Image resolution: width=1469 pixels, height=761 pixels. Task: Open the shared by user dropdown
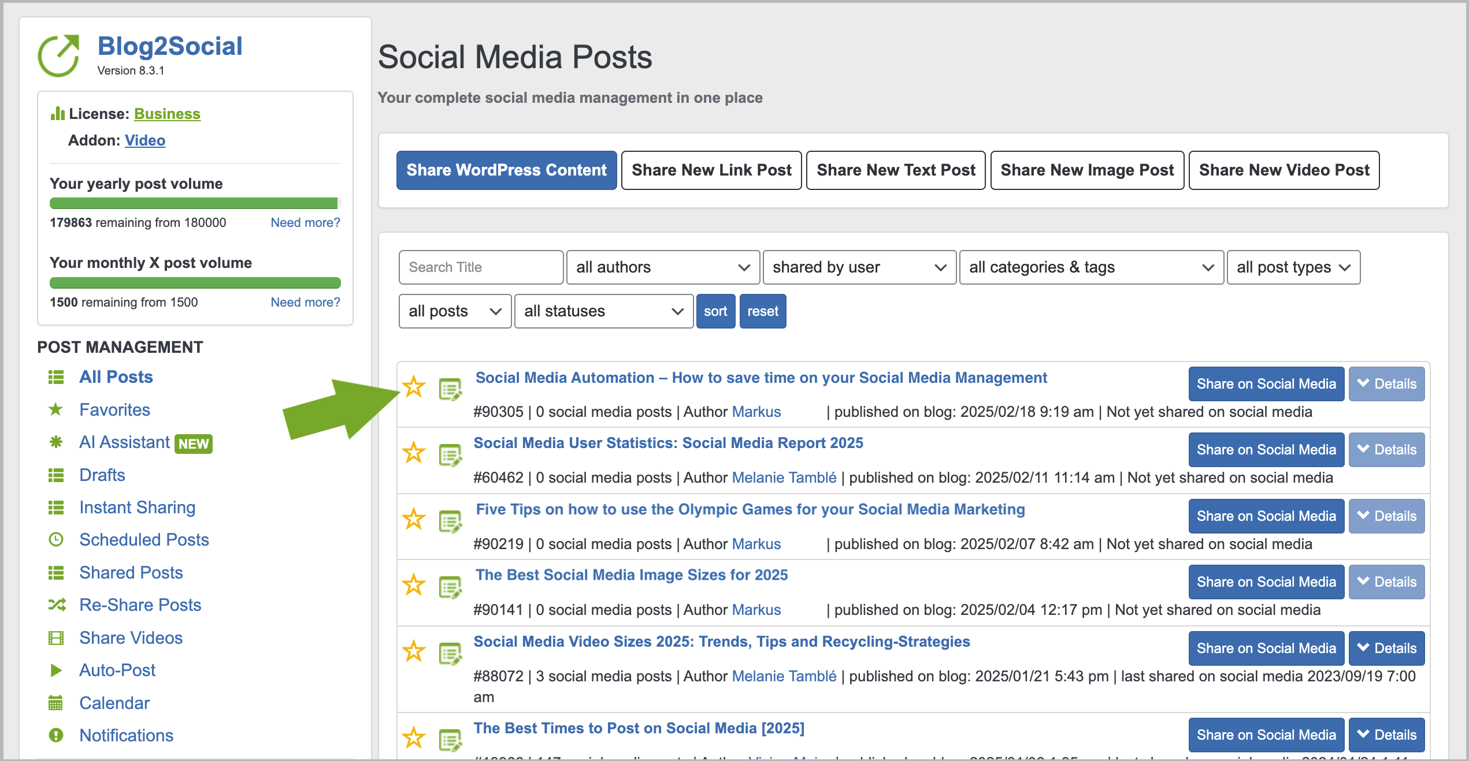[x=859, y=267]
